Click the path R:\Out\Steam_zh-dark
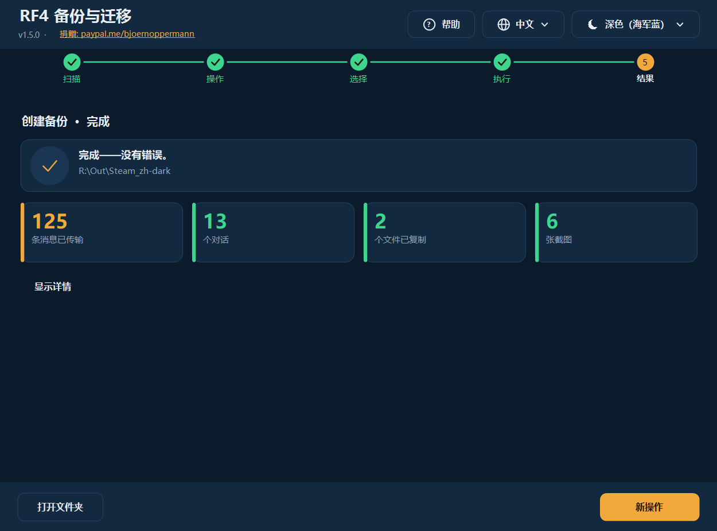Viewport: 717px width, 531px height. click(x=124, y=170)
